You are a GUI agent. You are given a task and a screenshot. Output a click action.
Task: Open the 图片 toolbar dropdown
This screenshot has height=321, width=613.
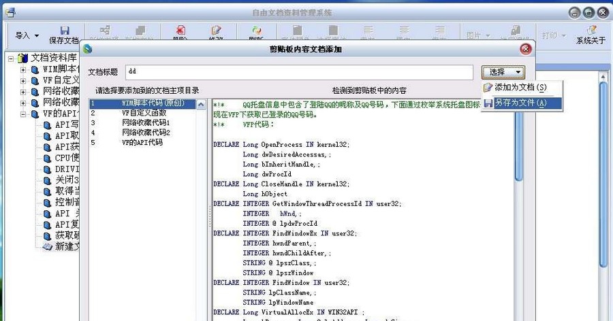pyautogui.click(x=478, y=35)
